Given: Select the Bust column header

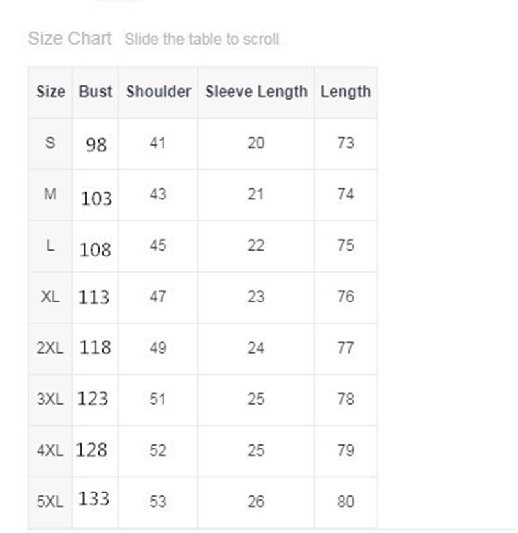Looking at the screenshot, I should [95, 92].
